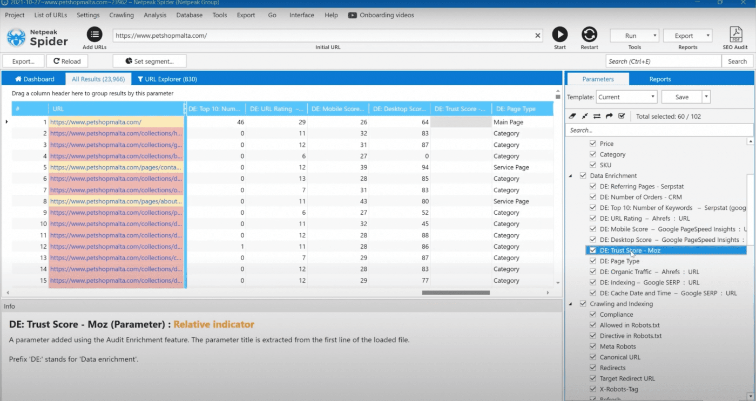Clear the Initial URL field with X
Image resolution: width=756 pixels, height=401 pixels.
pyautogui.click(x=538, y=36)
